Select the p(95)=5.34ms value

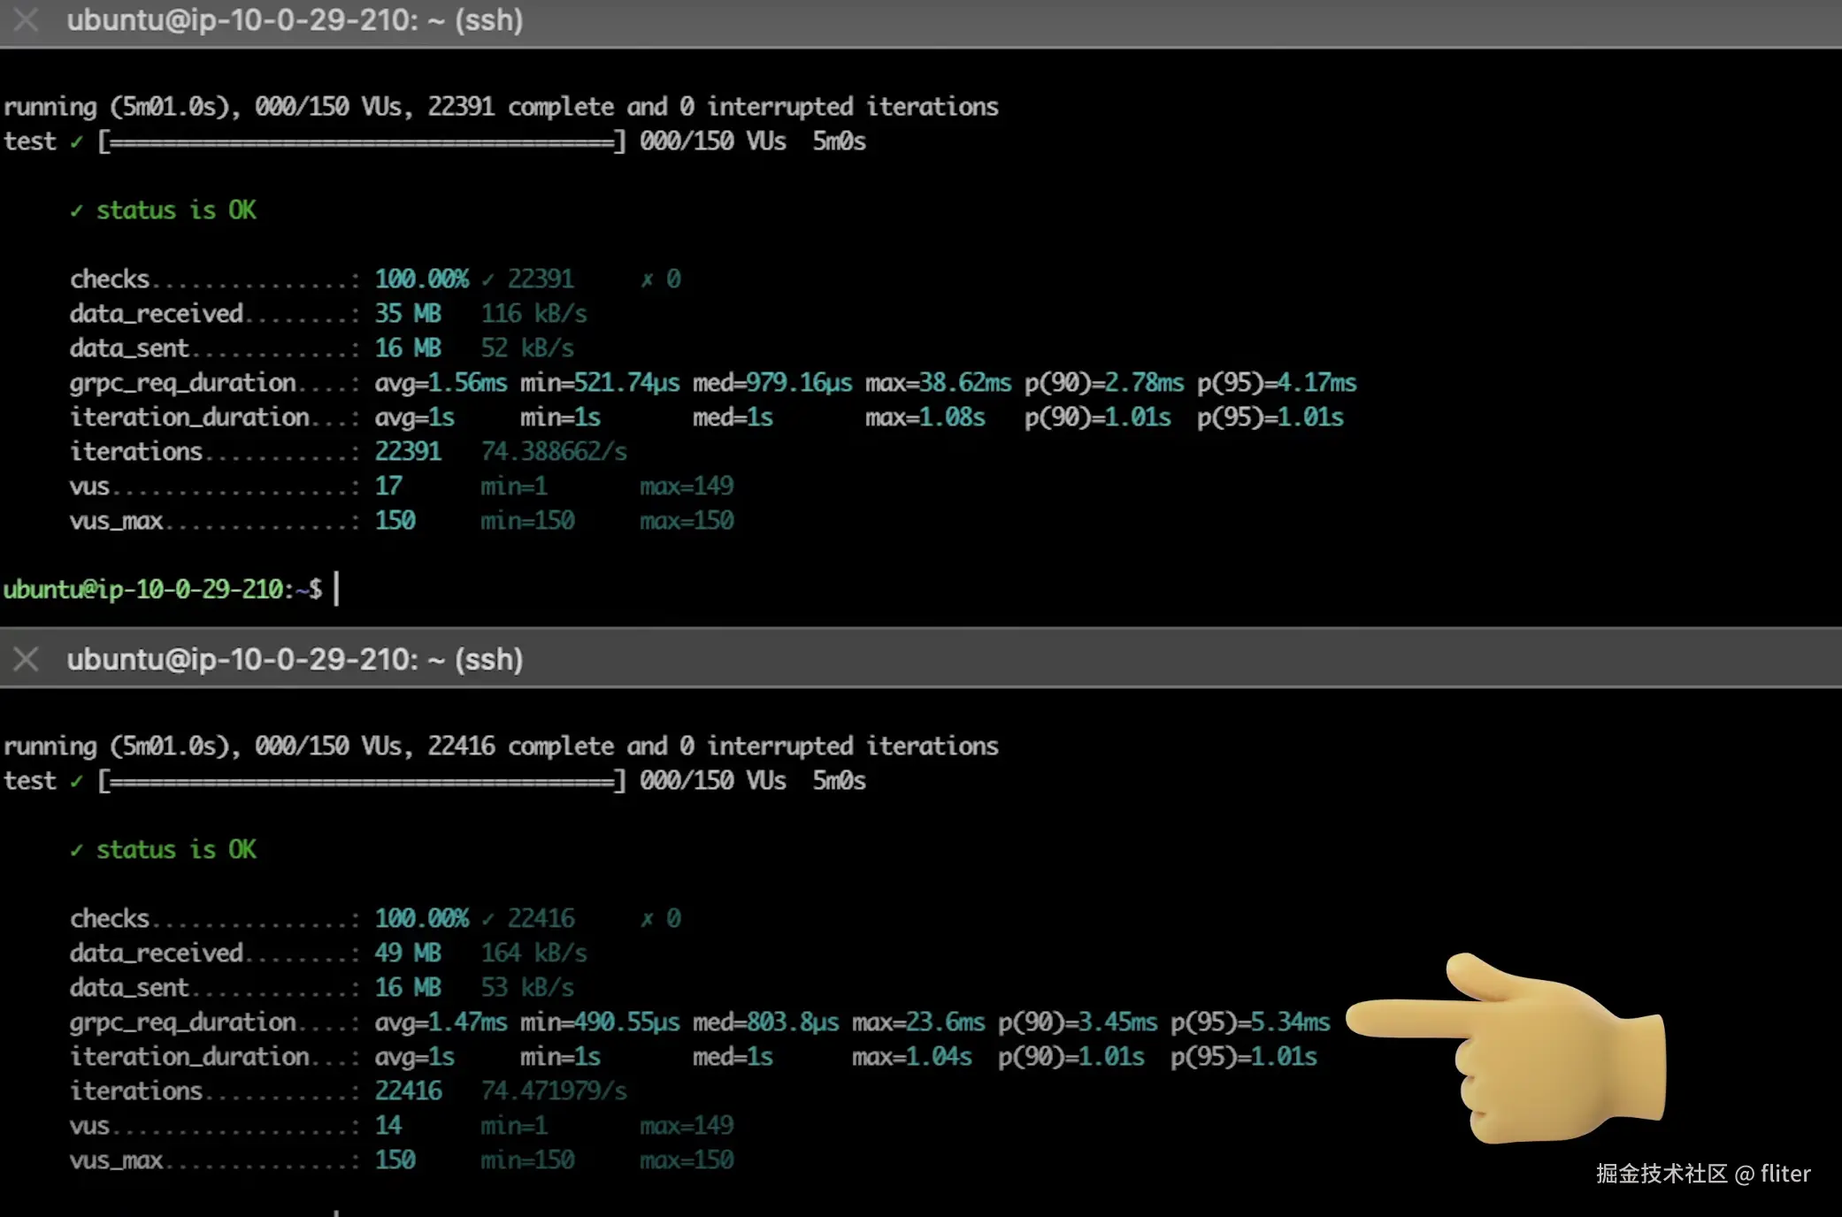[1249, 1022]
